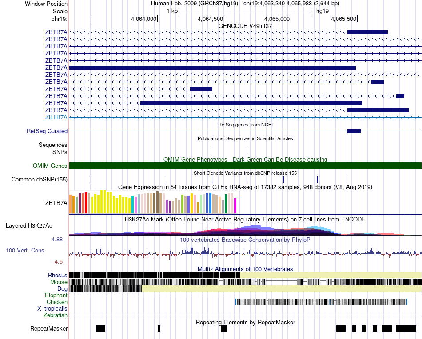Click the Elephant alignment label
Image resolution: width=422 pixels, height=339 pixels.
tap(56, 295)
